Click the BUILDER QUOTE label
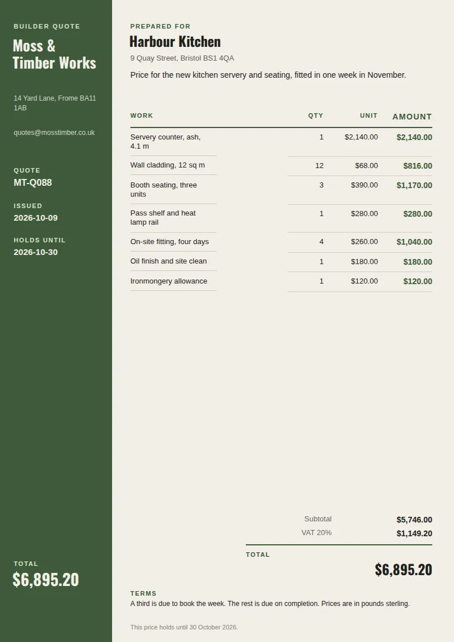 coord(47,26)
